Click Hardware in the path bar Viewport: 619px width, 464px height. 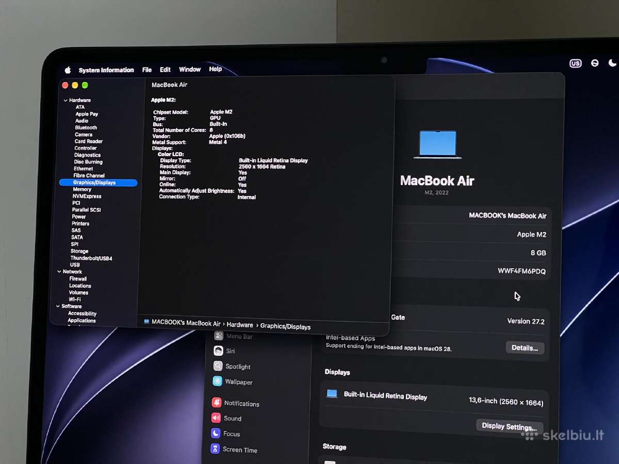240,325
